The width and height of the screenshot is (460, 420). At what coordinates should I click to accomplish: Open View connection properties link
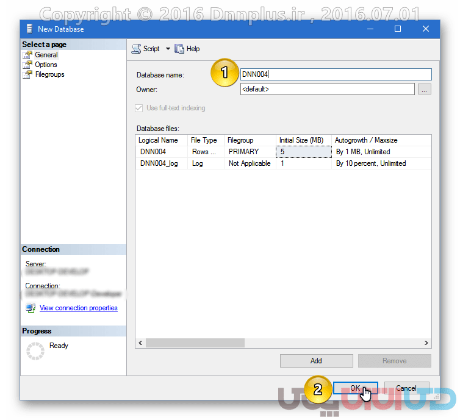click(78, 308)
